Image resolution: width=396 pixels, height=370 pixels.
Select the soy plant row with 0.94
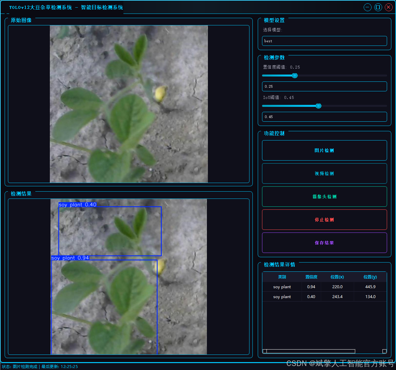coord(324,287)
